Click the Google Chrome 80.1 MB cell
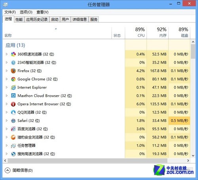Viewport: 198px width, 180px height. (x=158, y=79)
